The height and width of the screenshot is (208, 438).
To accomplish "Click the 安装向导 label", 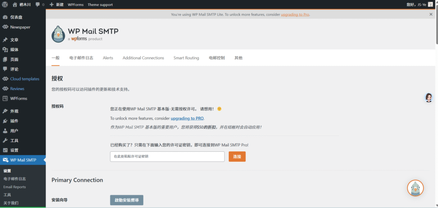I will pyautogui.click(x=59, y=200).
